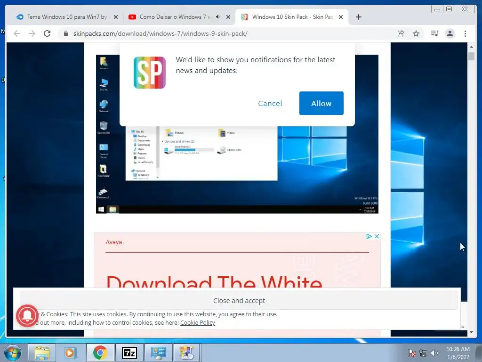Viewport: 482px width, 362px height.
Task: Open the Control Panel taskbar icon
Action: click(x=158, y=353)
